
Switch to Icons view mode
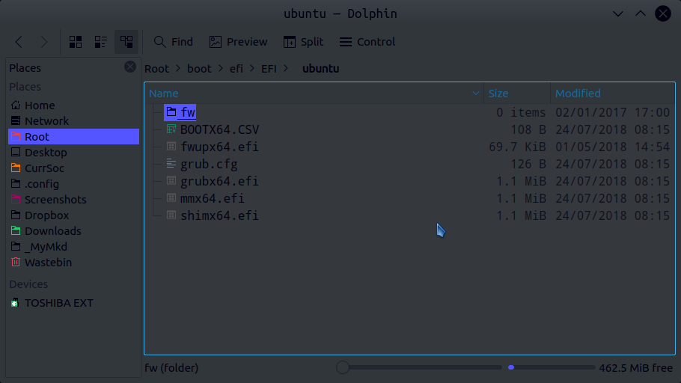76,42
